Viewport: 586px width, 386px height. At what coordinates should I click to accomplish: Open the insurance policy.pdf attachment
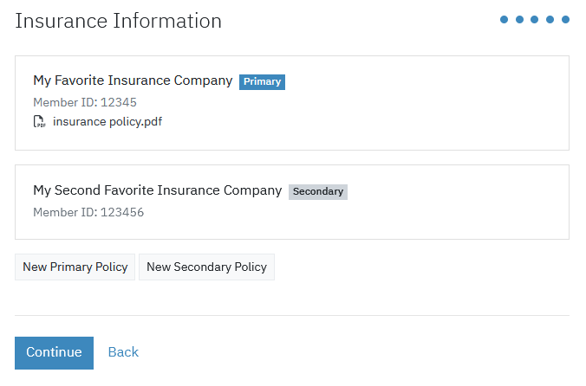(x=107, y=122)
